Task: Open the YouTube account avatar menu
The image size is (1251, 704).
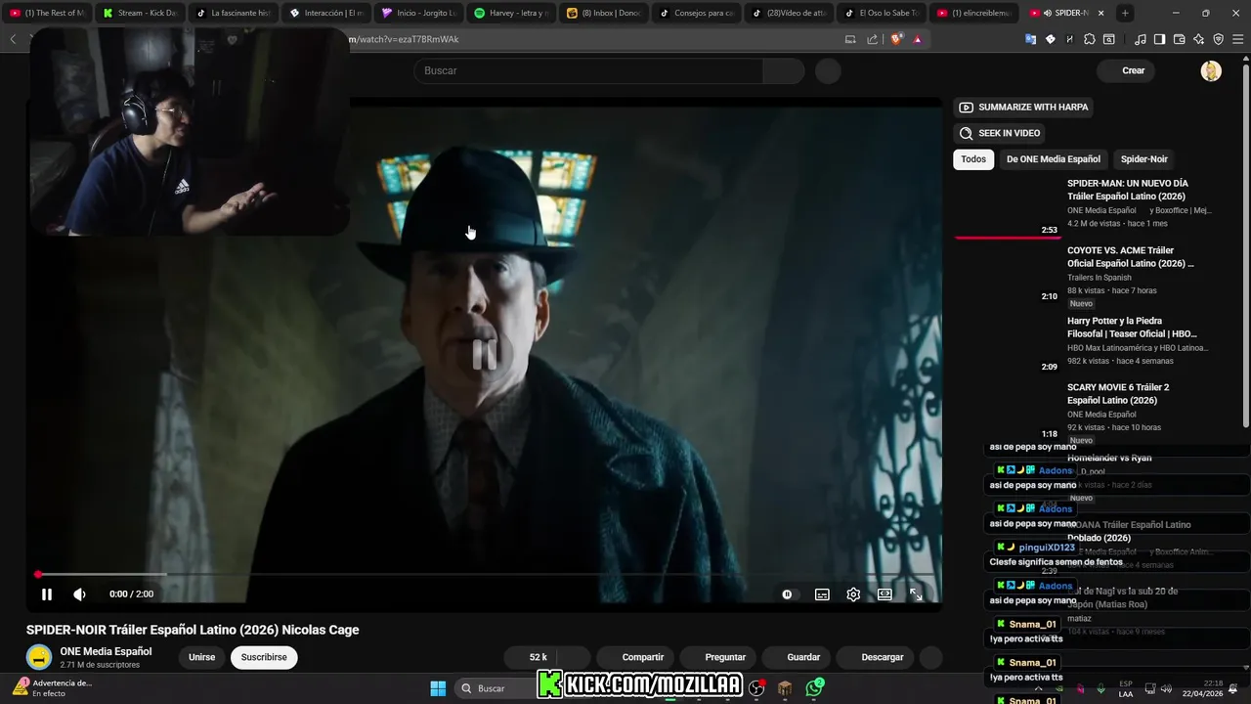Action: coord(1211,70)
